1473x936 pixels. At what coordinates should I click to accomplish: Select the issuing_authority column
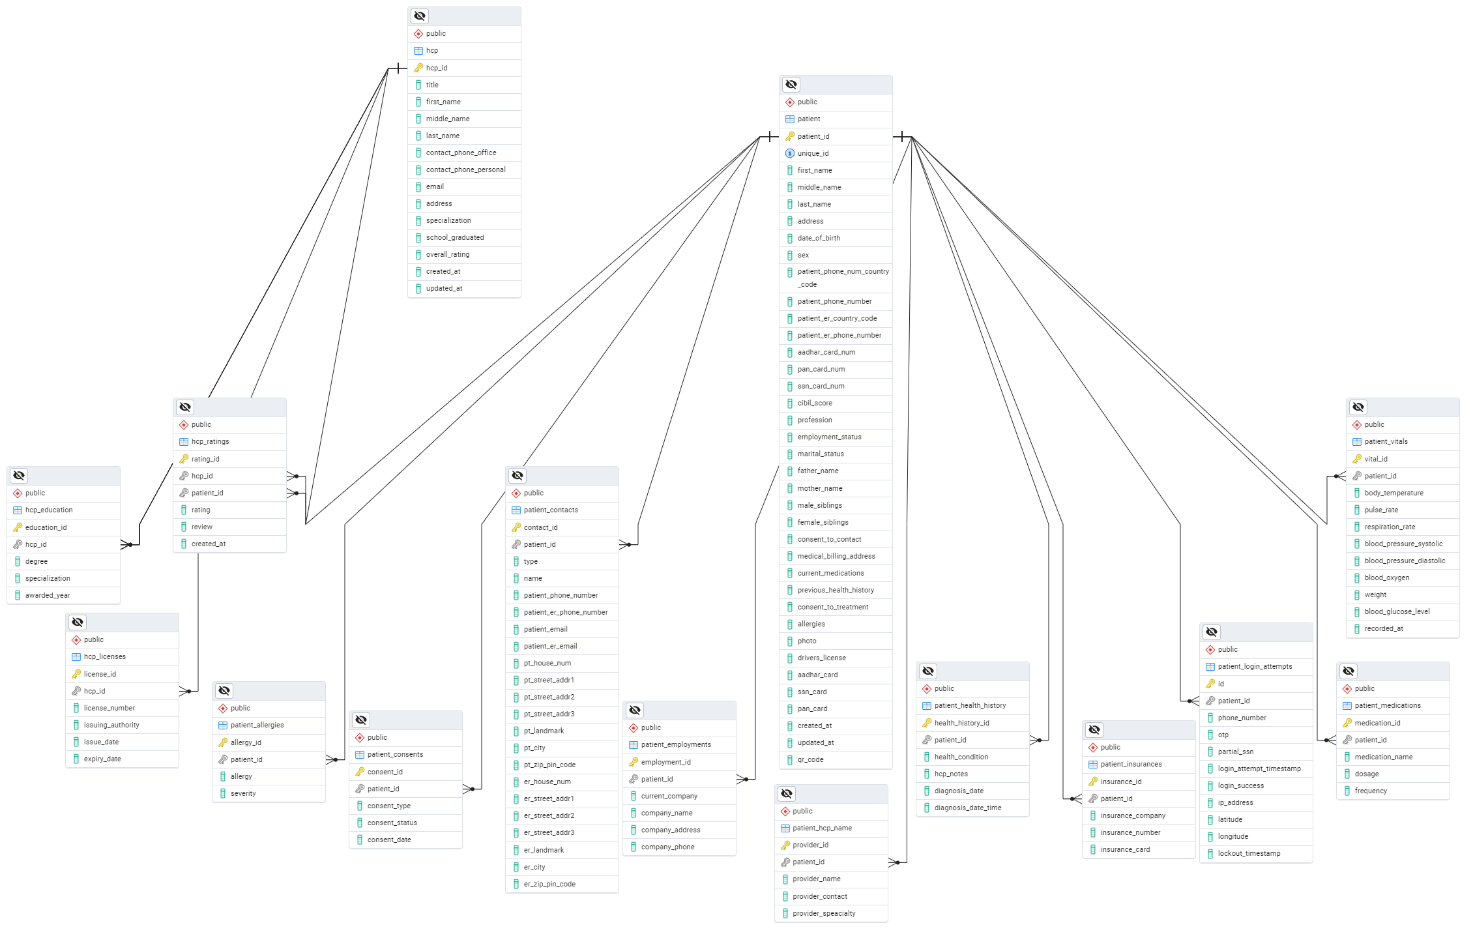point(122,725)
